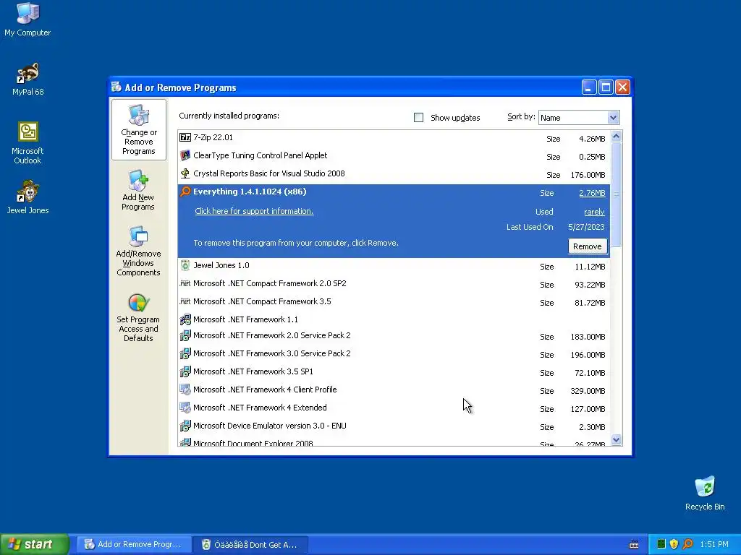Viewport: 741px width, 555px height.
Task: Click the green tray icon
Action: pos(661,544)
